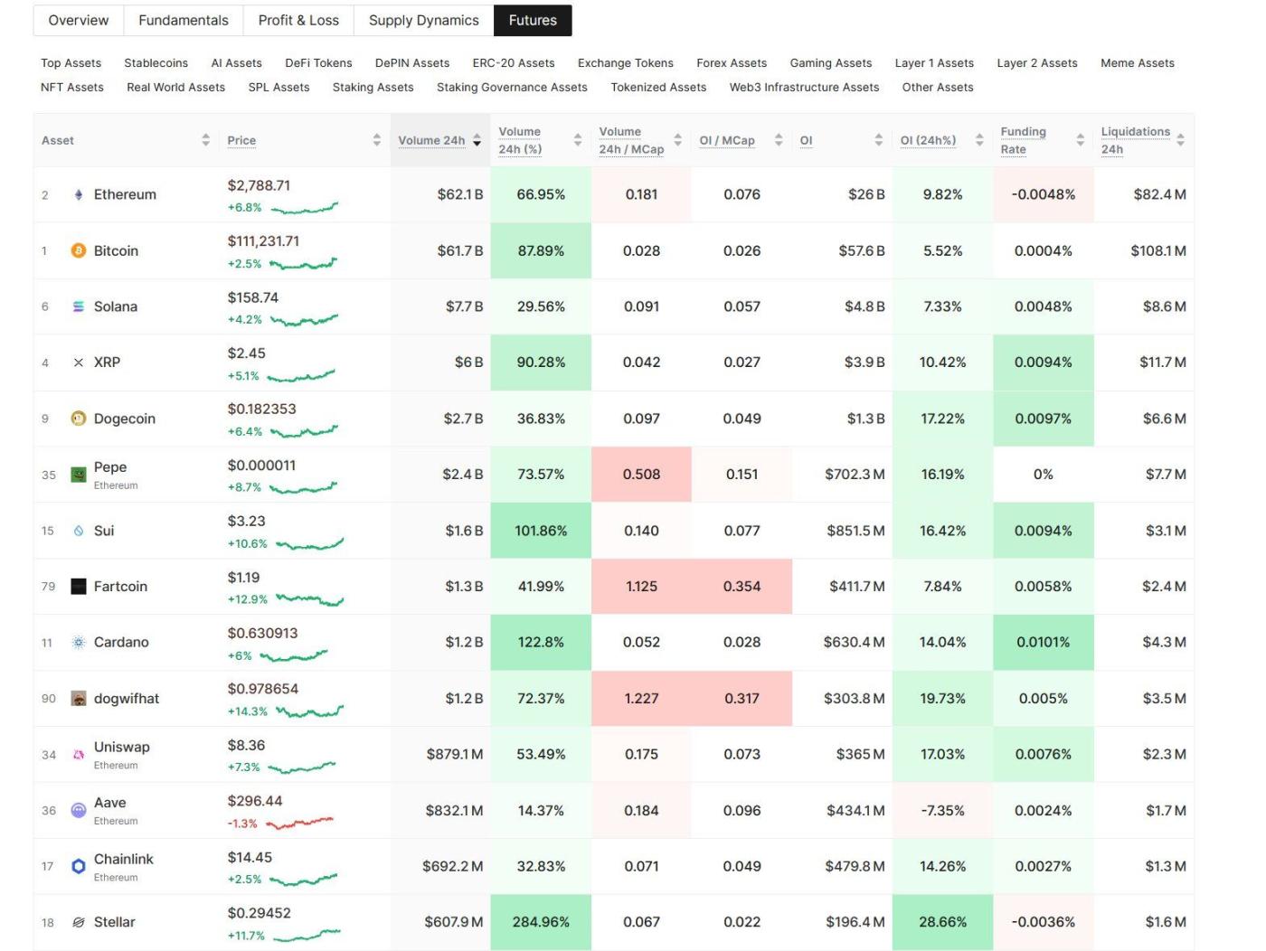Select the Ethereum logo icon
Viewport: 1266px width, 951px height.
coord(77,193)
